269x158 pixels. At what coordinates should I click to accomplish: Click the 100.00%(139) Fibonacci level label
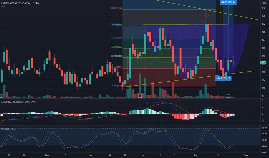tap(115, 8)
